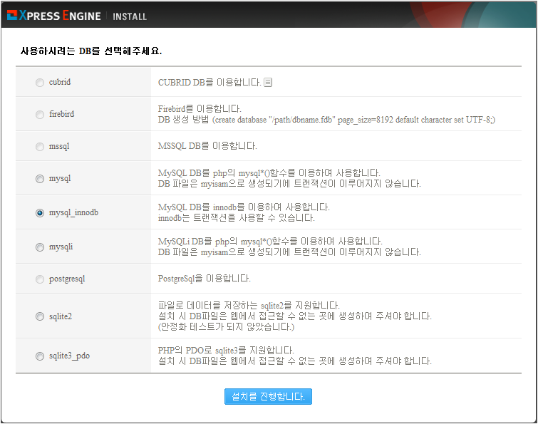Select the postgresql radio button
Image resolution: width=538 pixels, height=424 pixels.
coord(40,279)
